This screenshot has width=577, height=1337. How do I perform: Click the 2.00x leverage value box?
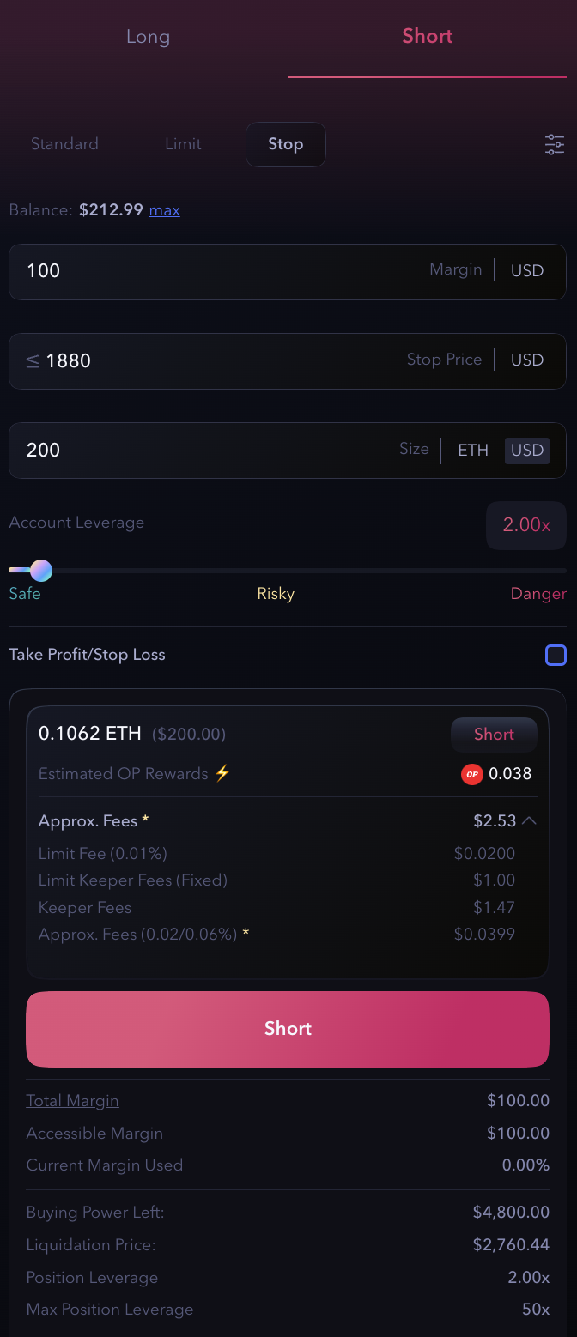[x=525, y=525]
